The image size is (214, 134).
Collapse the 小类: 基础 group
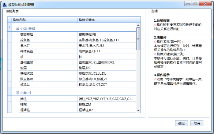coord(17,28)
